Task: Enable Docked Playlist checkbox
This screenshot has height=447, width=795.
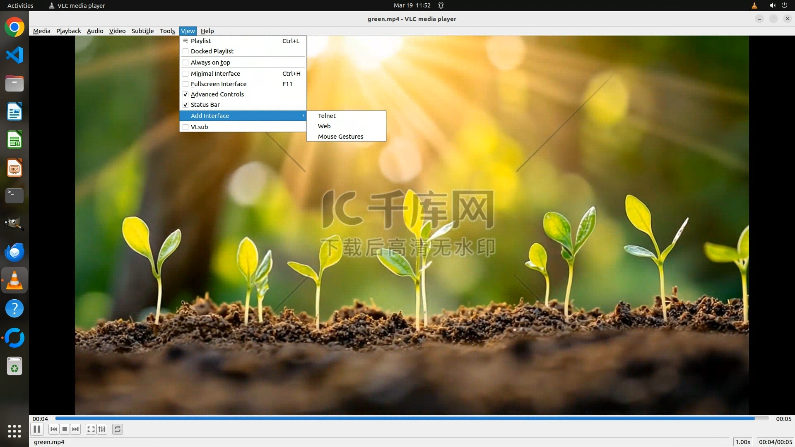Action: tap(185, 51)
